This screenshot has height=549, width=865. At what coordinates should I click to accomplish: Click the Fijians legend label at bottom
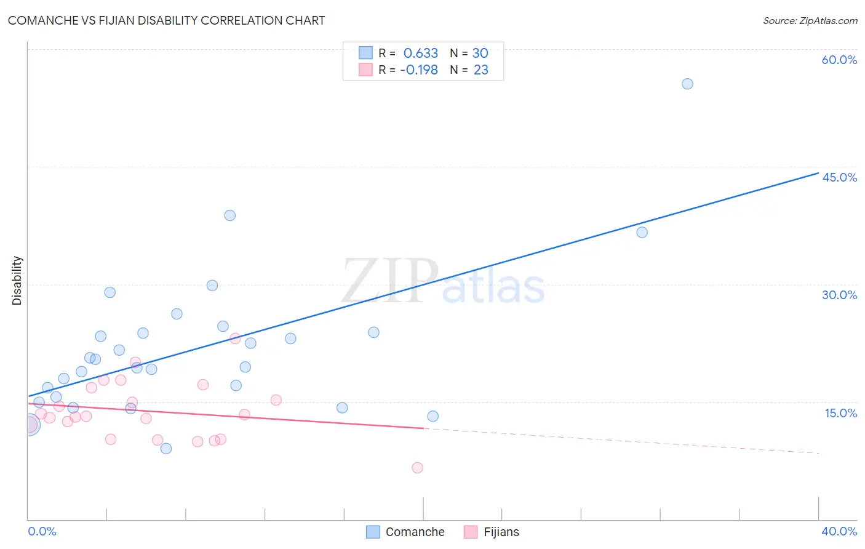pos(501,532)
